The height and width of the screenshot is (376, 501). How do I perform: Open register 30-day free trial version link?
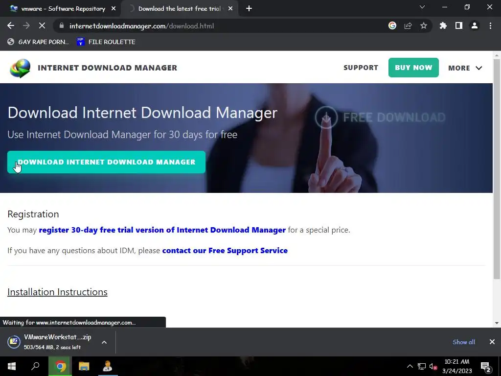pyautogui.click(x=162, y=230)
